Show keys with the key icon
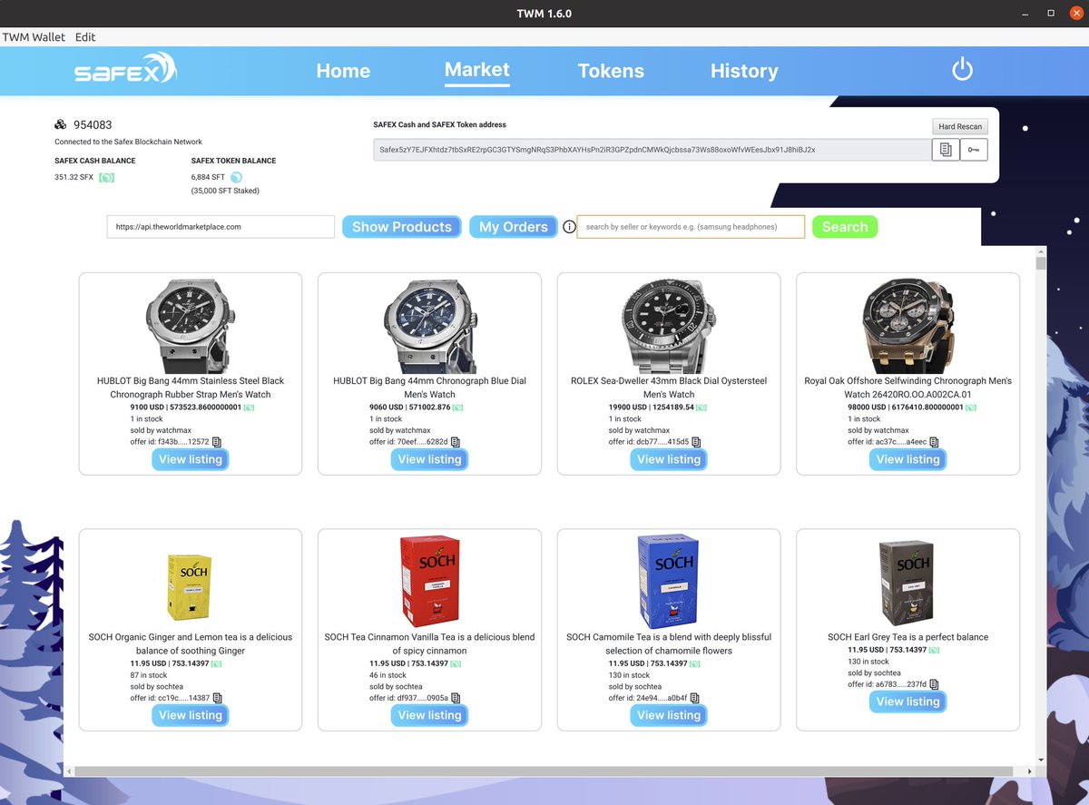Image resolution: width=1089 pixels, height=805 pixels. click(x=974, y=150)
